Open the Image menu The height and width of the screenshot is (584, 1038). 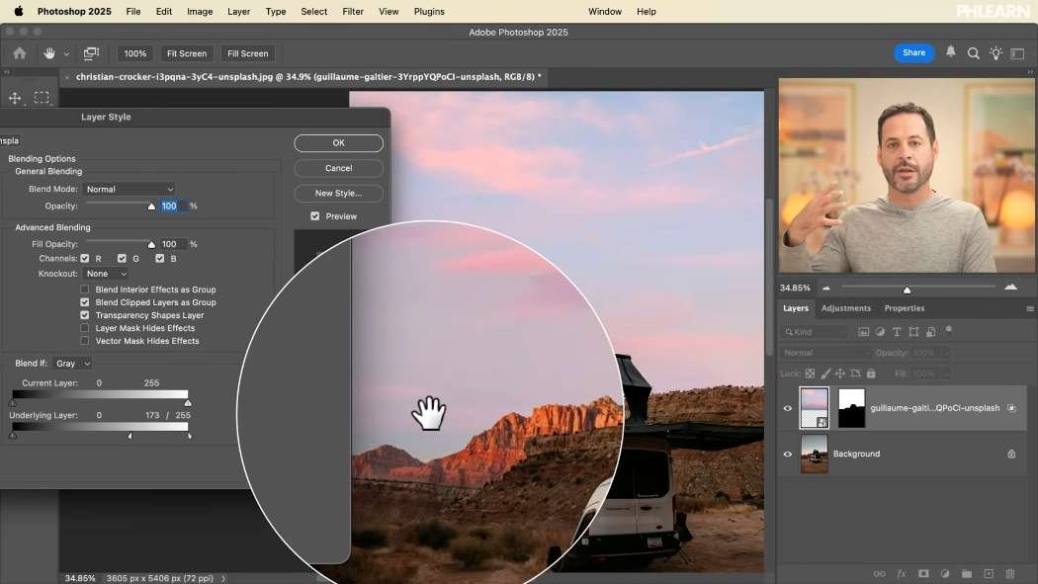click(x=200, y=11)
